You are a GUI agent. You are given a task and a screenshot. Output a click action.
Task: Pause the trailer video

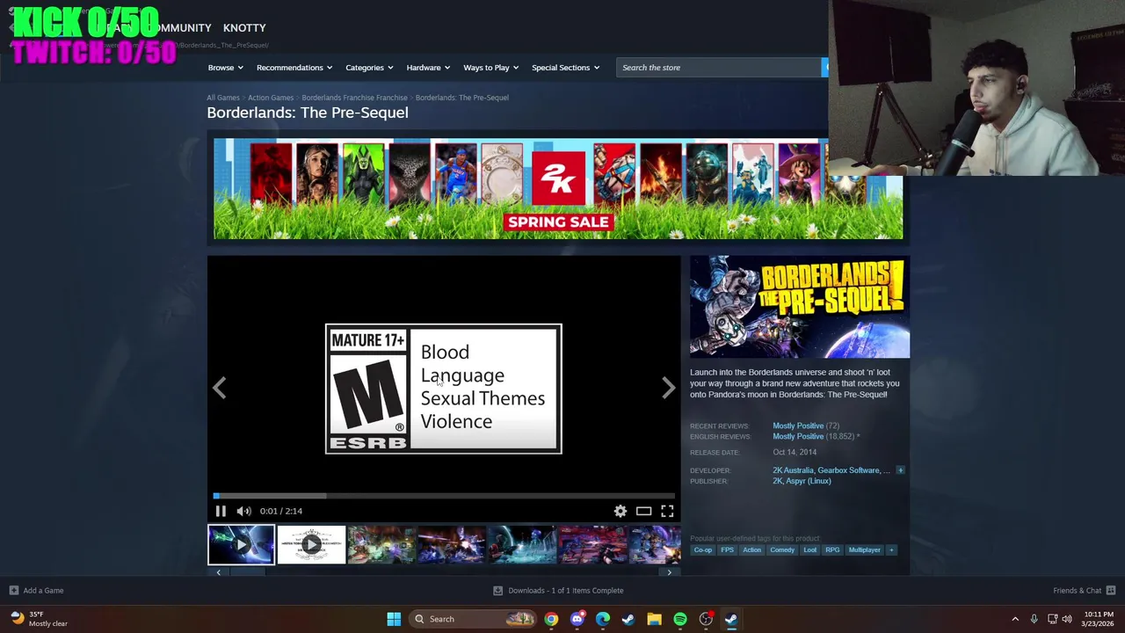tap(221, 511)
